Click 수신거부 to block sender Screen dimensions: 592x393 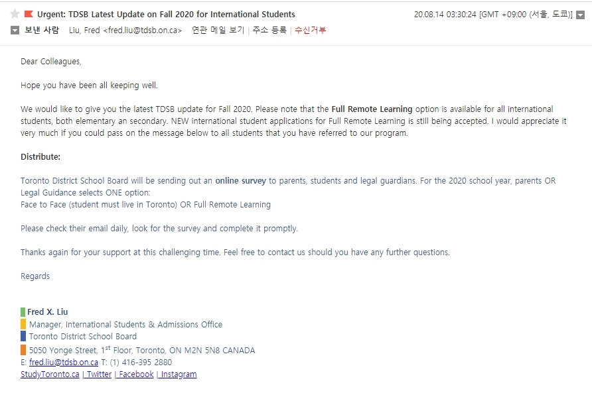coord(310,30)
